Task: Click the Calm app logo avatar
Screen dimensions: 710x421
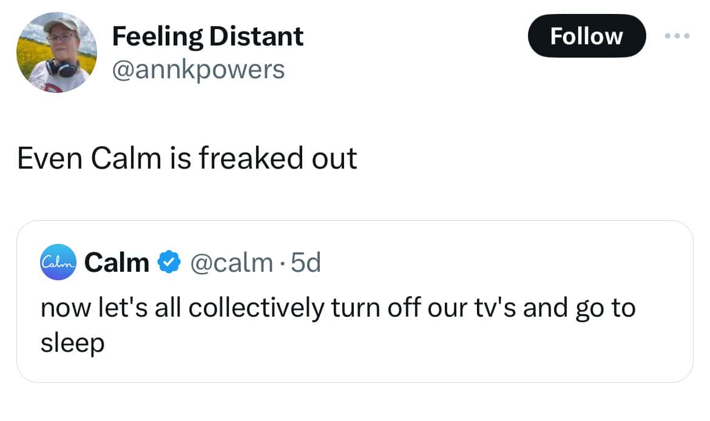Action: coord(58,263)
